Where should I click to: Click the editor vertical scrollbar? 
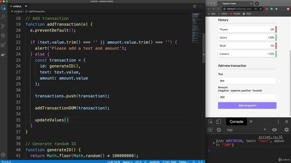pos(204,48)
